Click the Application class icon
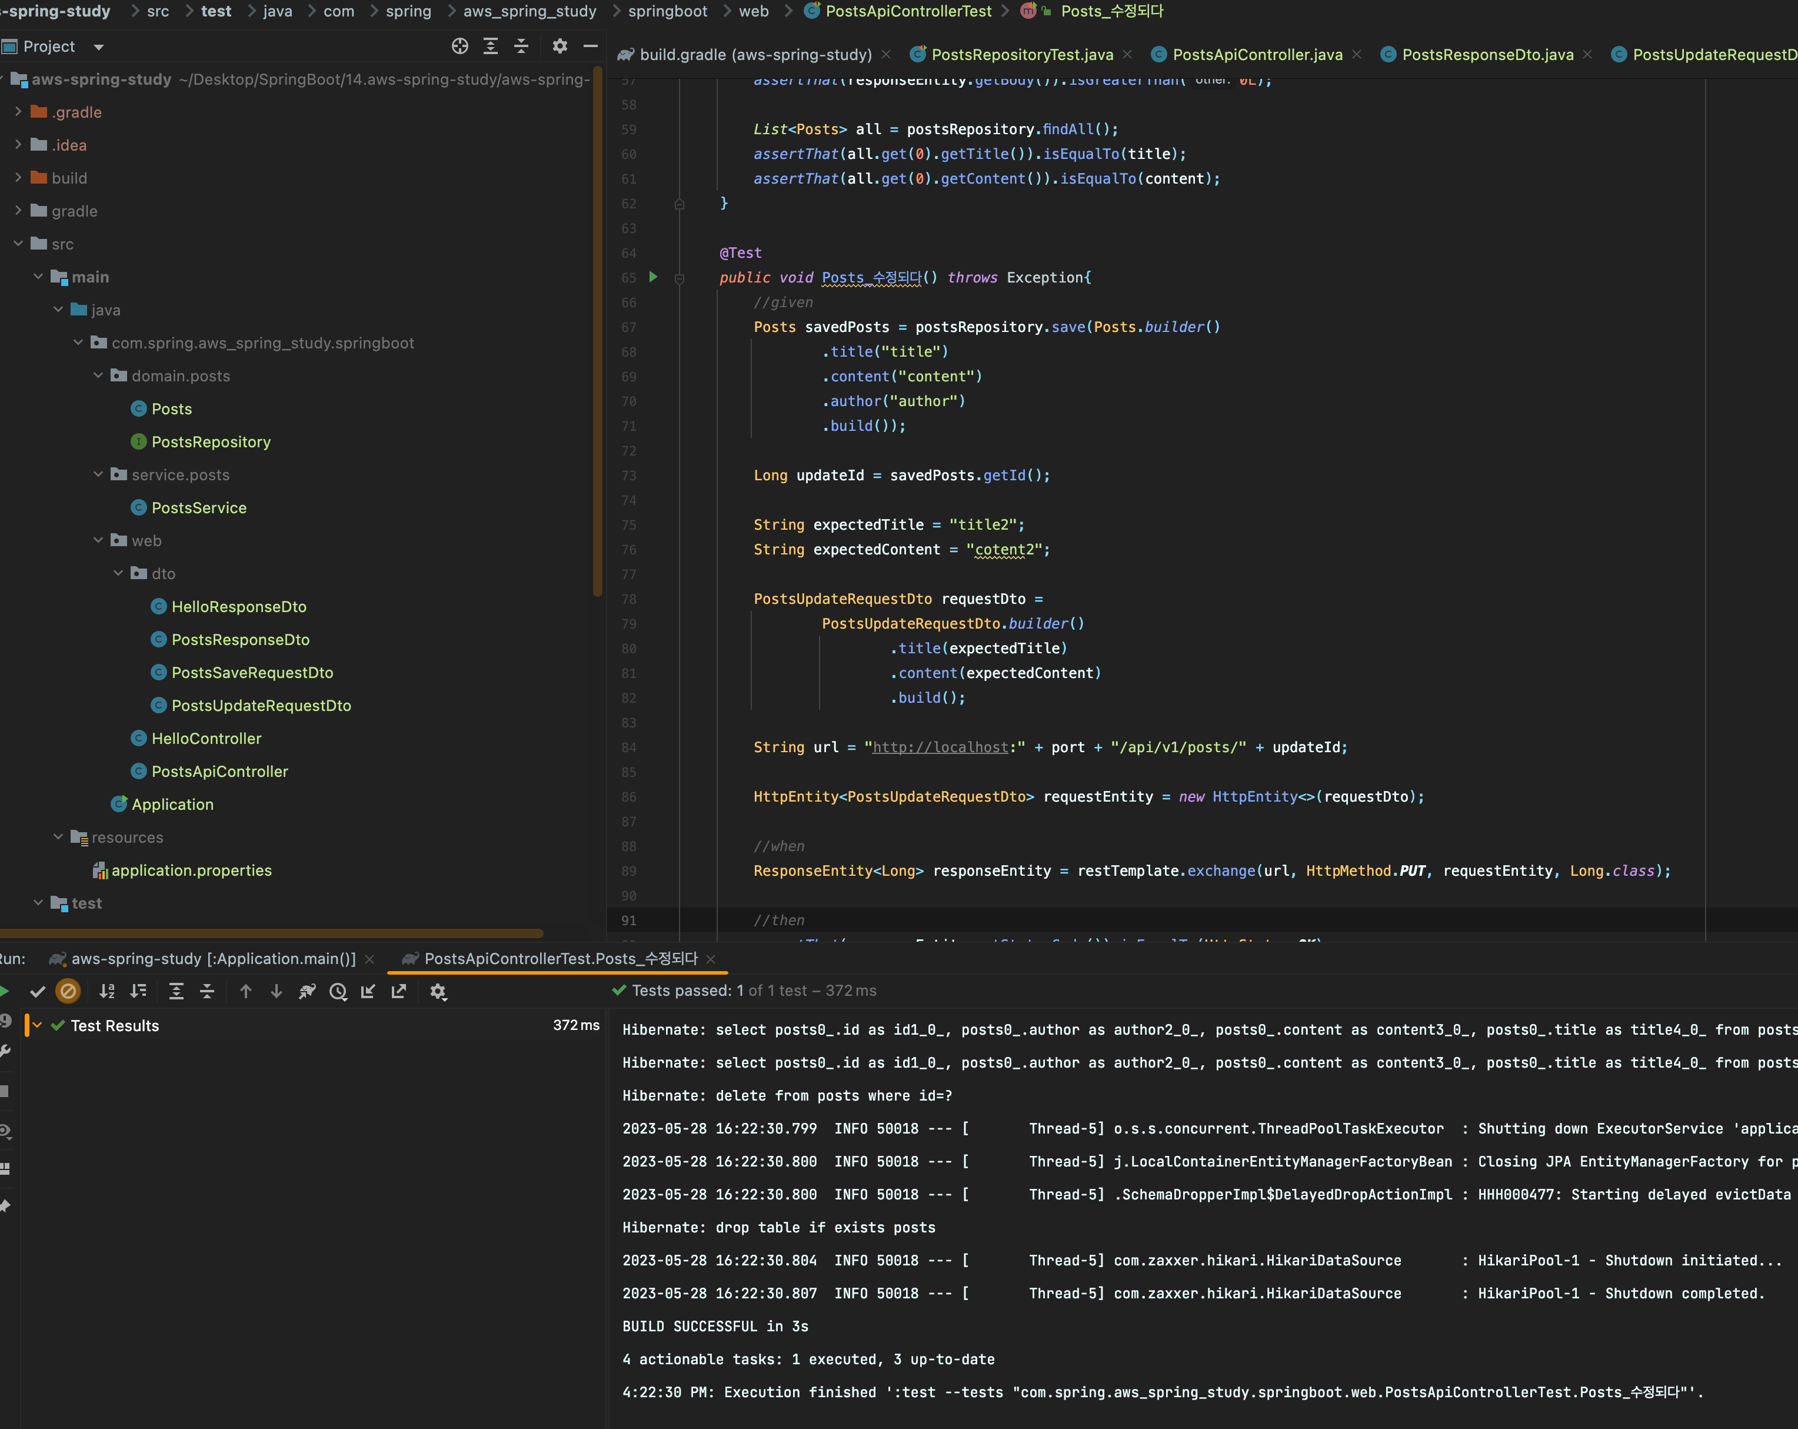The height and width of the screenshot is (1429, 1798). tap(119, 804)
